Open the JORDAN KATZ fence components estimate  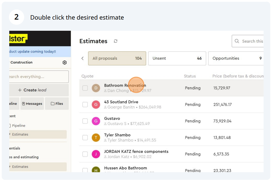136,152
